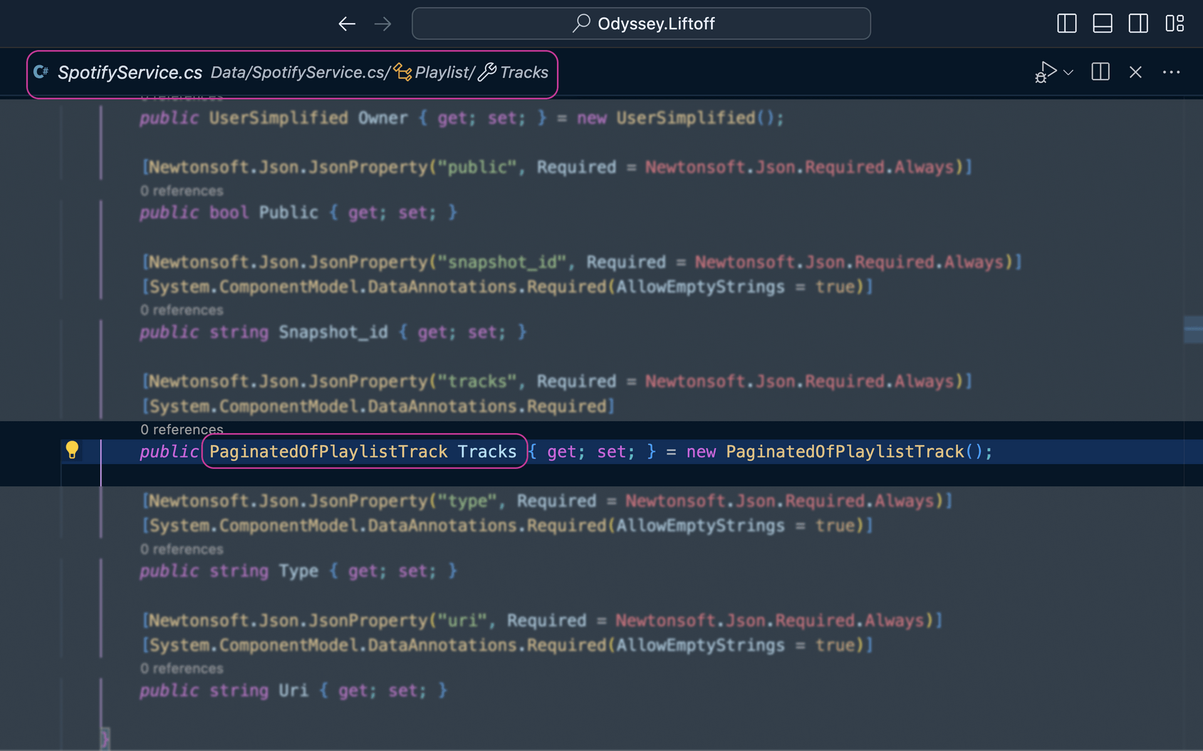Image resolution: width=1203 pixels, height=751 pixels.
Task: Open the Data/SpotifyService.cs breadcrumb path
Action: point(298,72)
